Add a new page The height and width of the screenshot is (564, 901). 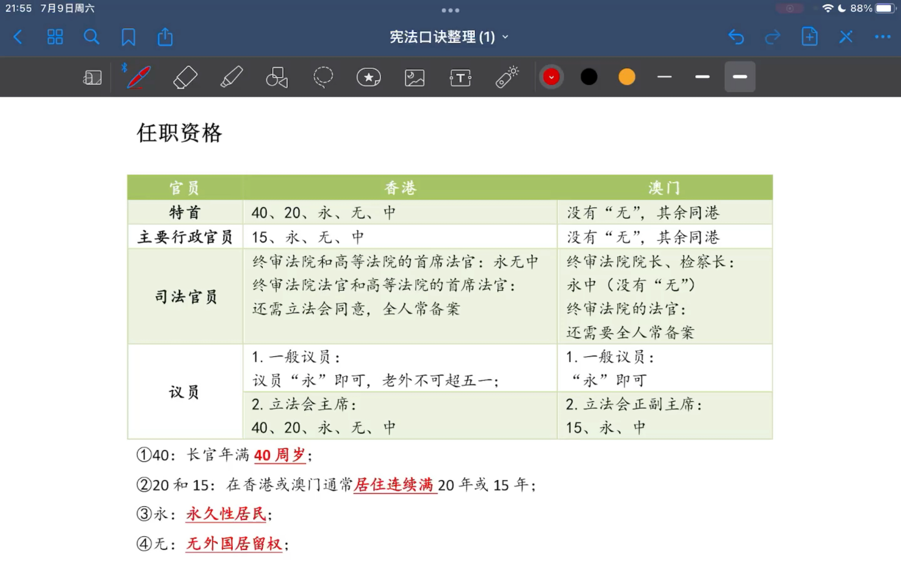(x=809, y=37)
